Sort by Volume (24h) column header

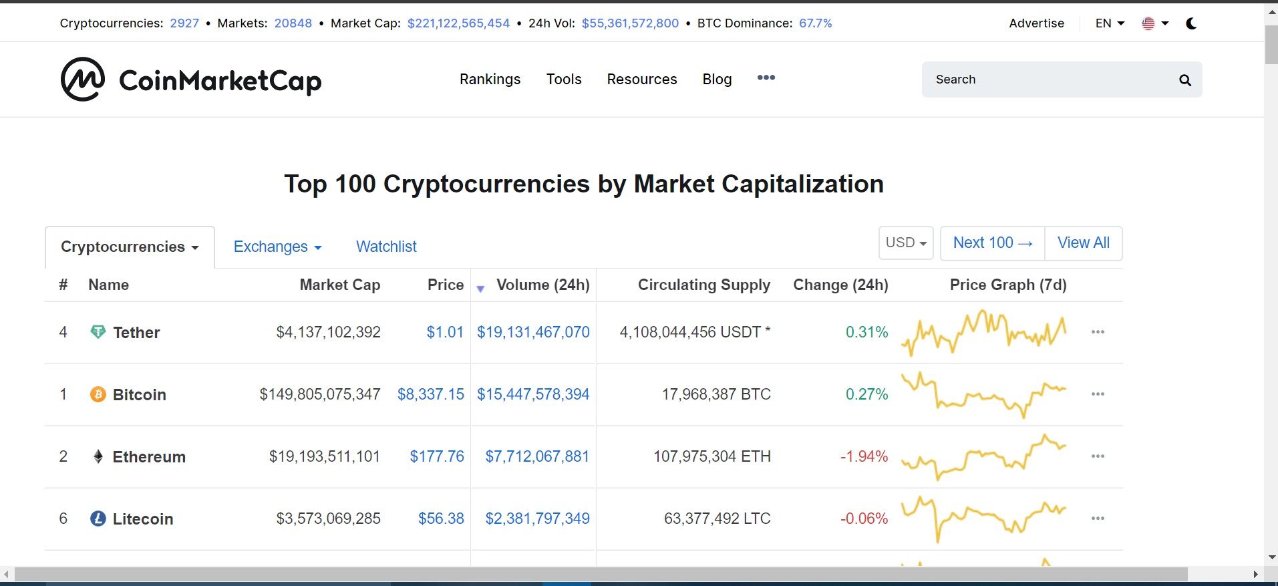click(x=542, y=285)
